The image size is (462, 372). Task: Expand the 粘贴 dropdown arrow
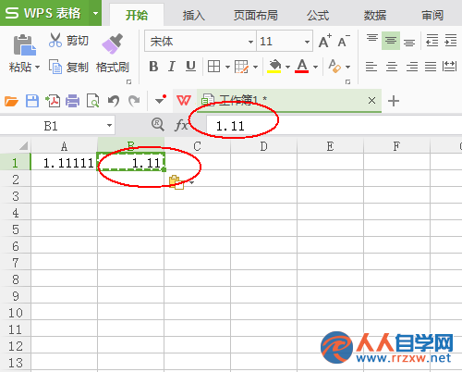[37, 67]
